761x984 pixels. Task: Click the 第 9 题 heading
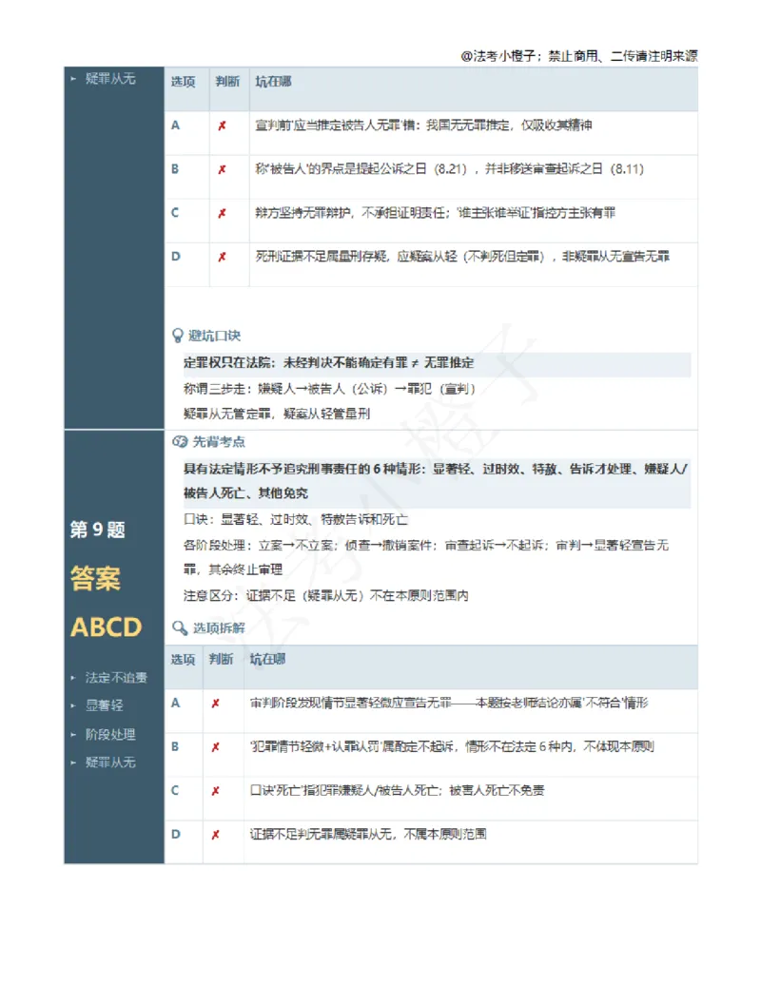[x=97, y=530]
